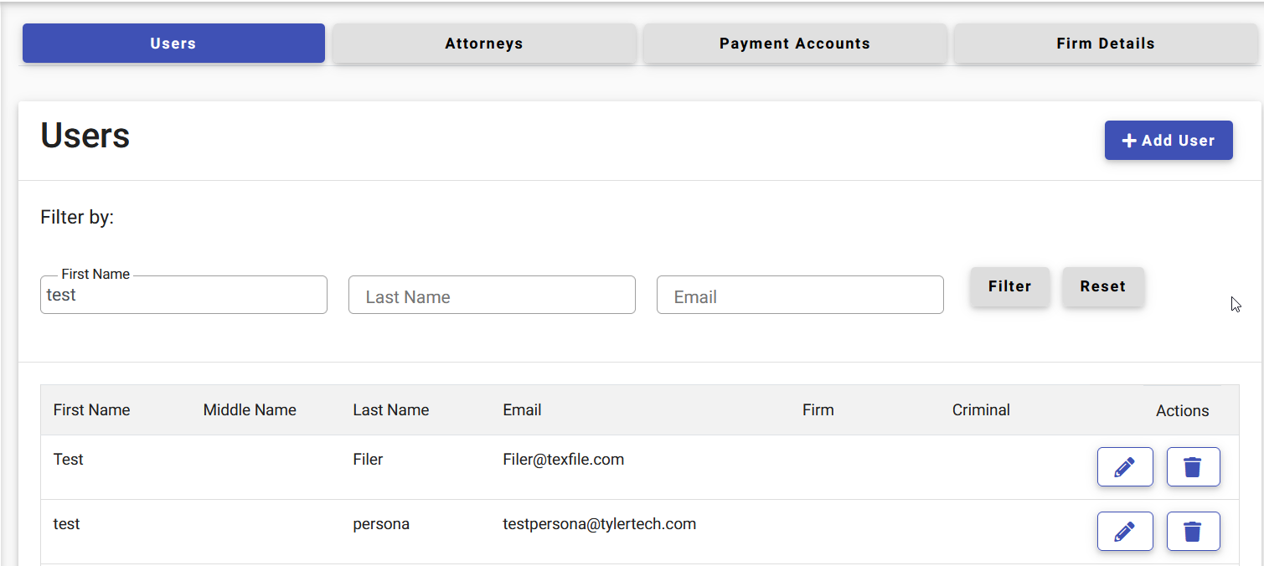The width and height of the screenshot is (1264, 566).
Task: Click the Email column header
Action: pos(522,410)
